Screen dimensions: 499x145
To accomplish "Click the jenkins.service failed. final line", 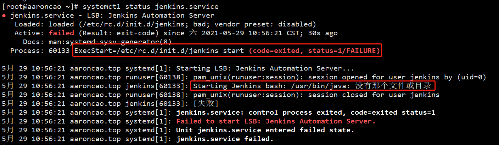I will (225, 139).
